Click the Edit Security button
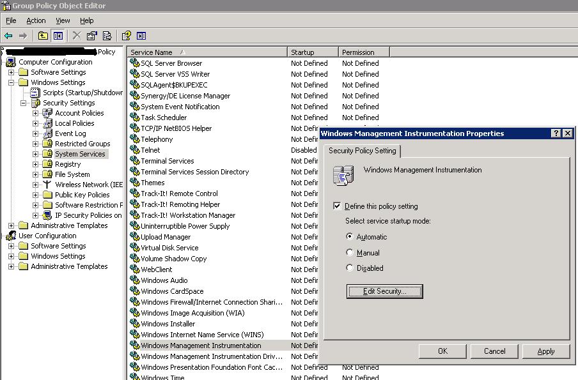 tap(384, 291)
